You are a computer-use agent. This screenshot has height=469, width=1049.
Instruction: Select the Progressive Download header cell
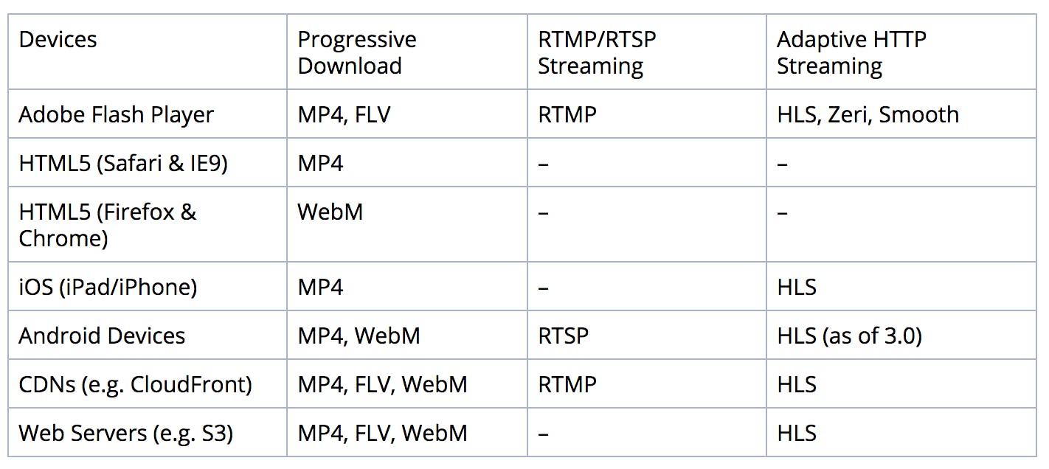click(x=407, y=52)
